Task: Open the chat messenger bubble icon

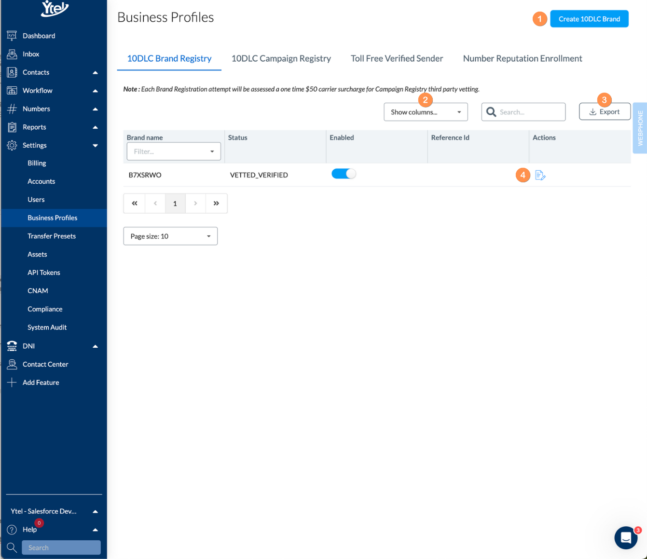Action: [626, 537]
